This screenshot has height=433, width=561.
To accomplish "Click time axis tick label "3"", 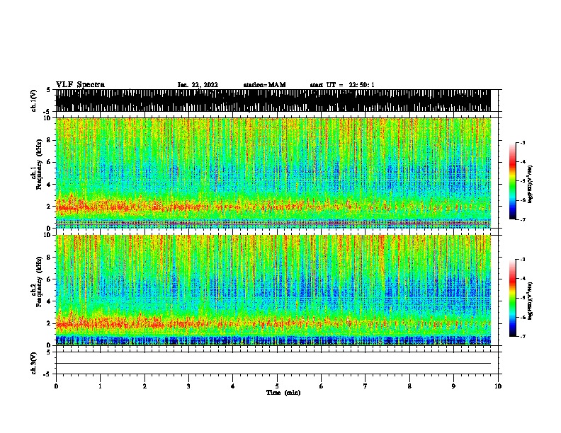I will (188, 386).
